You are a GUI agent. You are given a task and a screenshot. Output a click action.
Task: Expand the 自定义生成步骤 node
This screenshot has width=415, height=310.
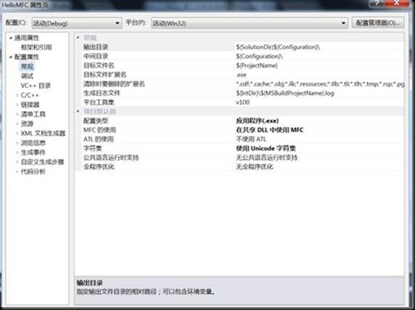click(x=17, y=162)
